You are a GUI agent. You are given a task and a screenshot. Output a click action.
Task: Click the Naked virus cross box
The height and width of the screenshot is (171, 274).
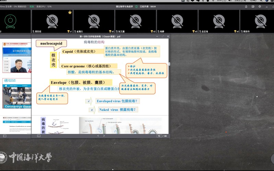click(x=92, y=110)
